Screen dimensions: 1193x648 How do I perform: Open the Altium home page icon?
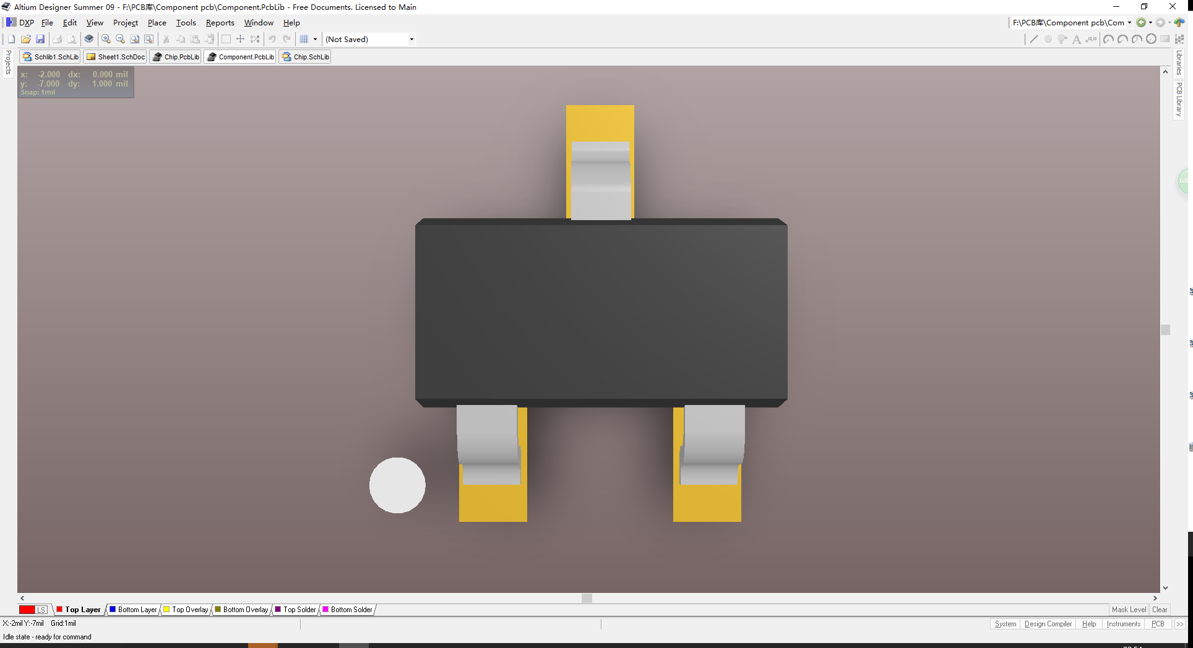pos(1179,23)
